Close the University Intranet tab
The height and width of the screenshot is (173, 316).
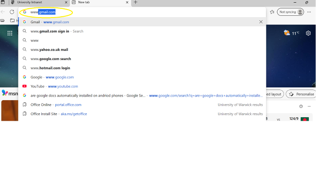tap(66, 3)
